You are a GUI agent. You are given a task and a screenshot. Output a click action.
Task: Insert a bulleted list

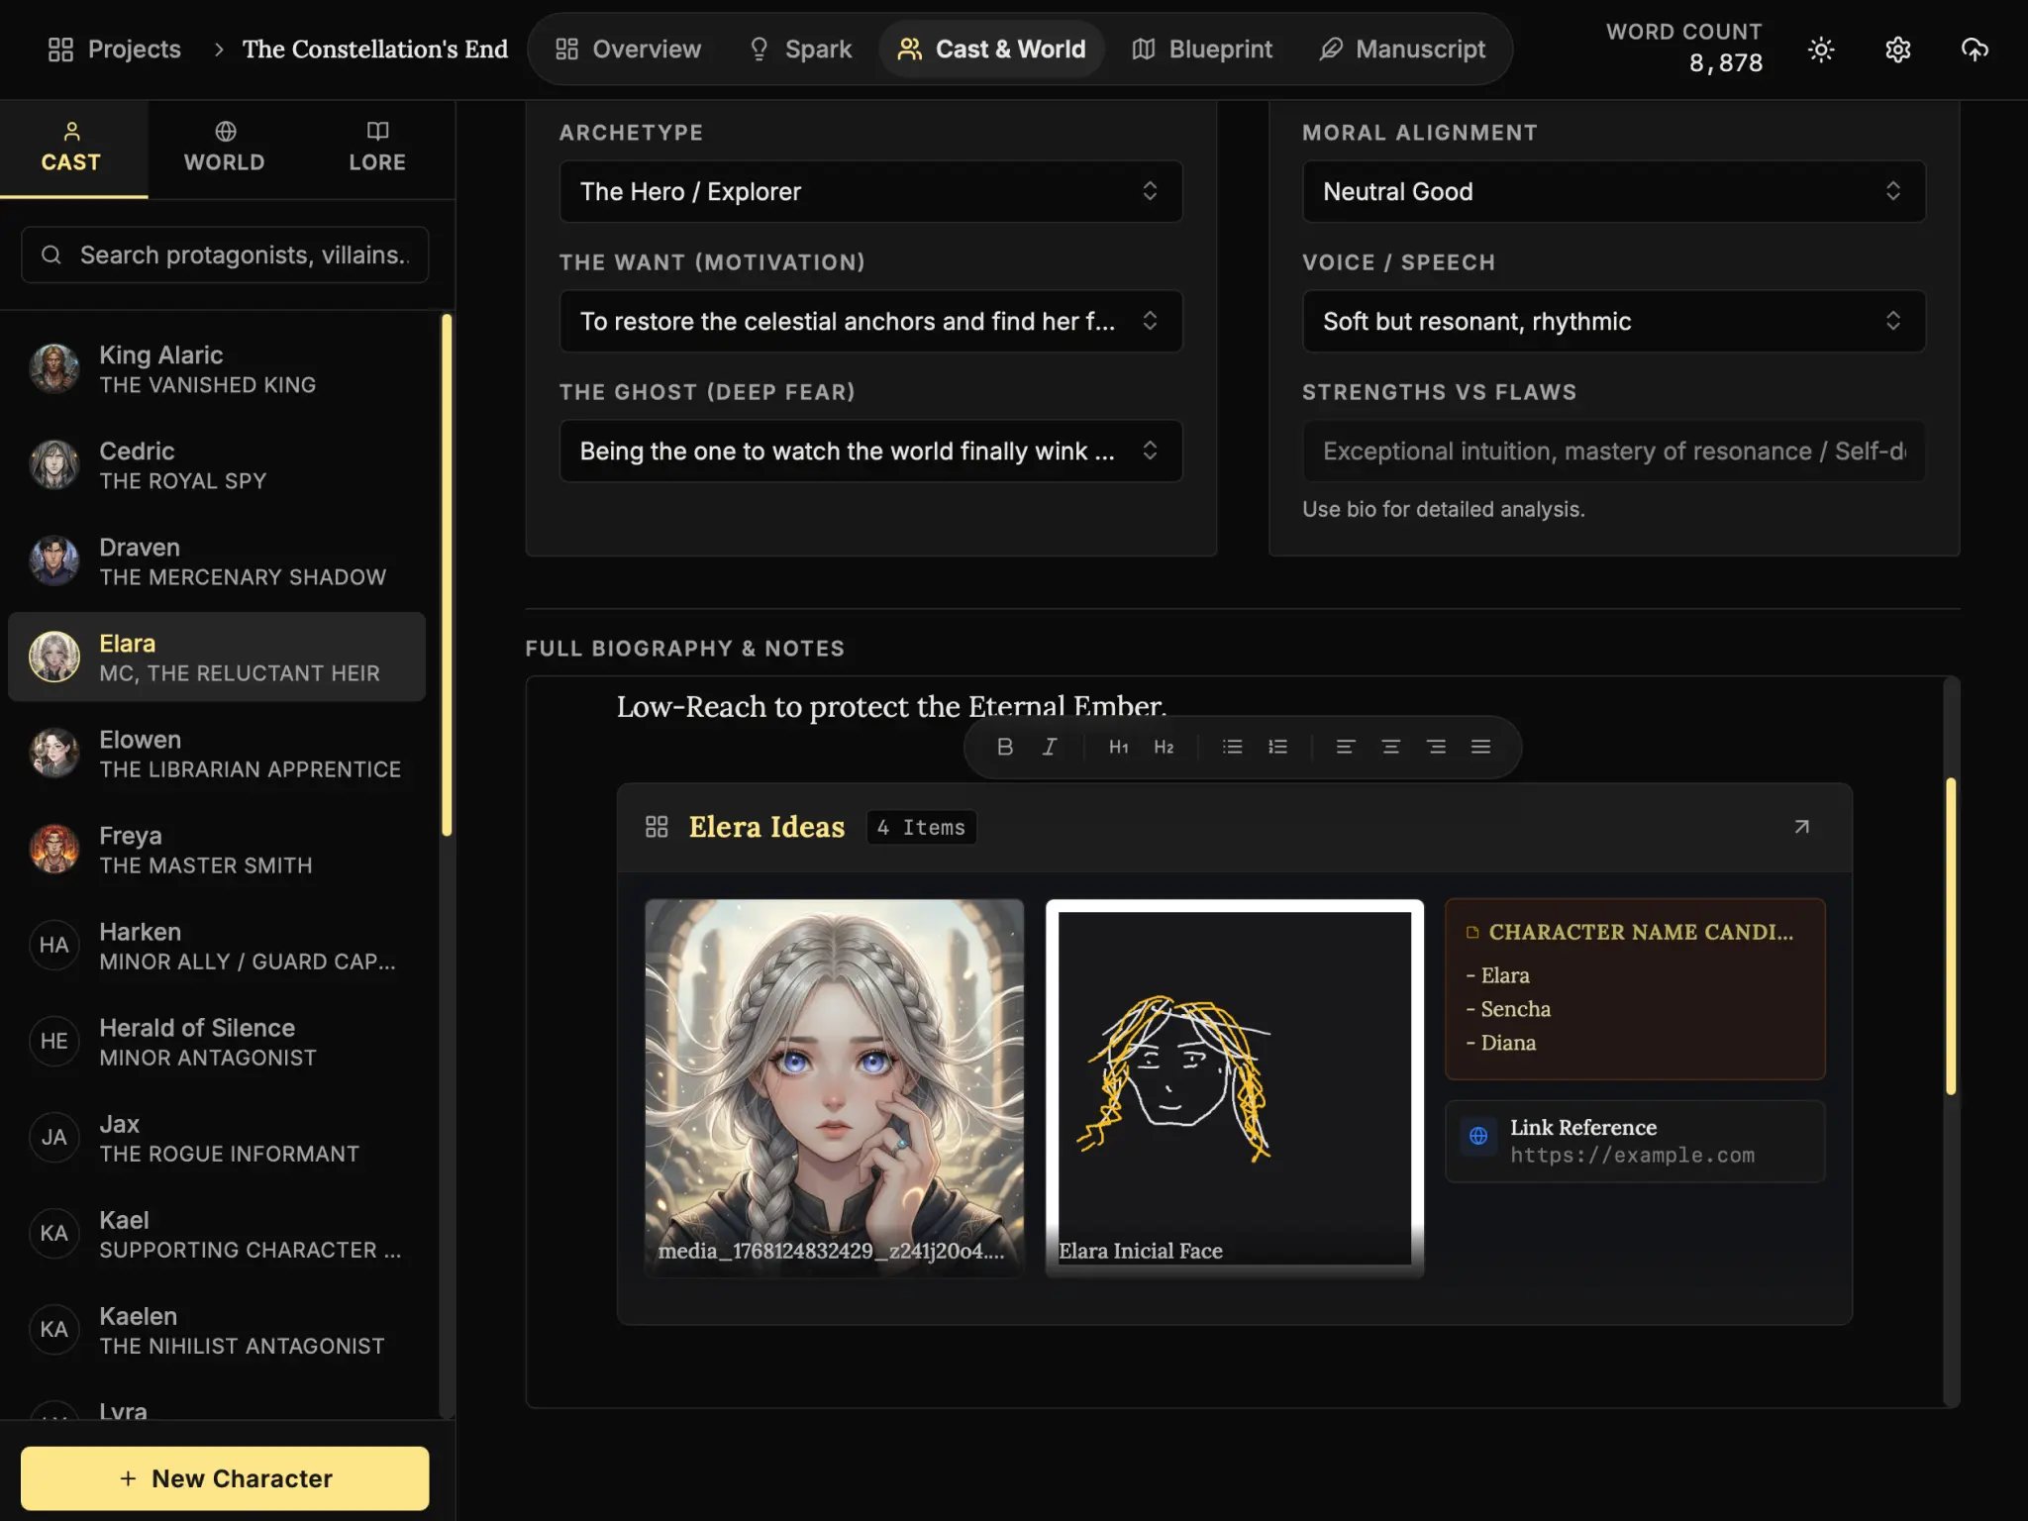1232,747
